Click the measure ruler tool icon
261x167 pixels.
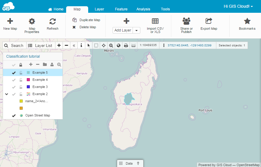click(x=133, y=45)
